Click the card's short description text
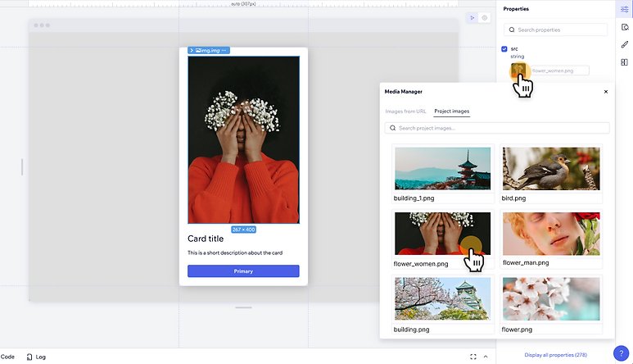The width and height of the screenshot is (633, 364). tap(235, 253)
